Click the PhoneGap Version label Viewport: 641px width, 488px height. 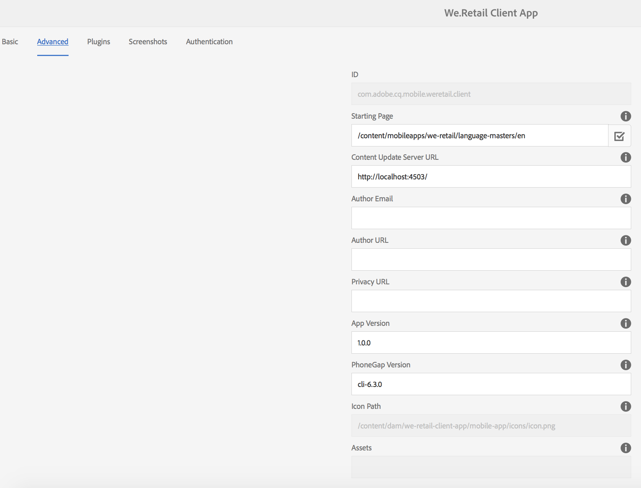(x=381, y=365)
